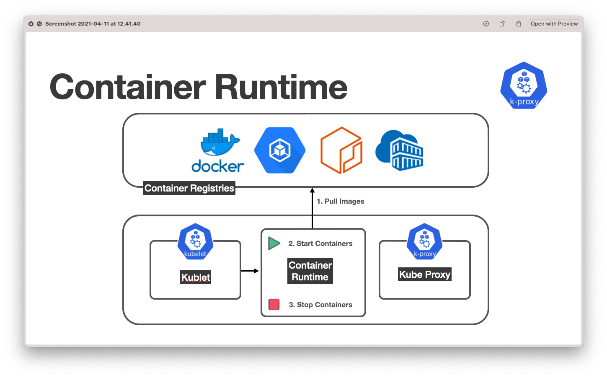Click the "2. Start Containers" text
607x378 pixels.
(x=320, y=243)
